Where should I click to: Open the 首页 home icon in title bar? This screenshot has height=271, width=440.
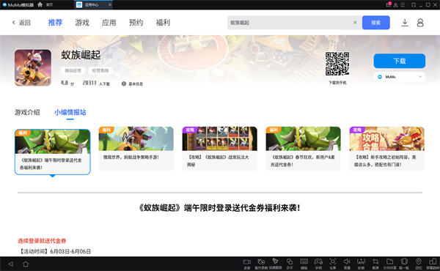click(x=40, y=4)
